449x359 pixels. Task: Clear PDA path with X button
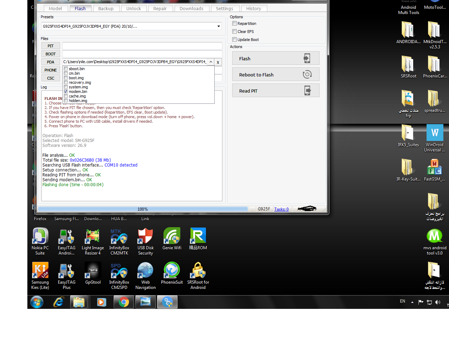point(218,62)
